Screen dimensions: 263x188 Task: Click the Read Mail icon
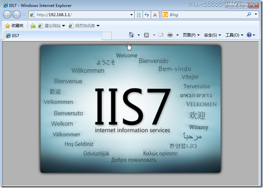pyautogui.click(x=161, y=35)
